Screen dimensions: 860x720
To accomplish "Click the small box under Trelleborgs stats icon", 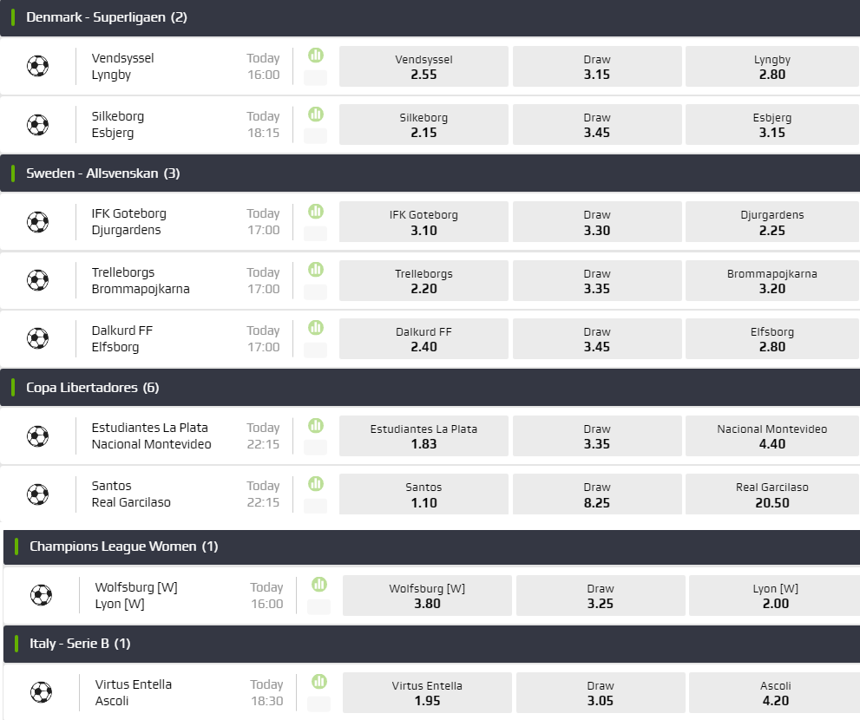I will (x=316, y=291).
